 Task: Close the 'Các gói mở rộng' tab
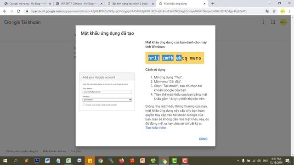tap(50, 4)
